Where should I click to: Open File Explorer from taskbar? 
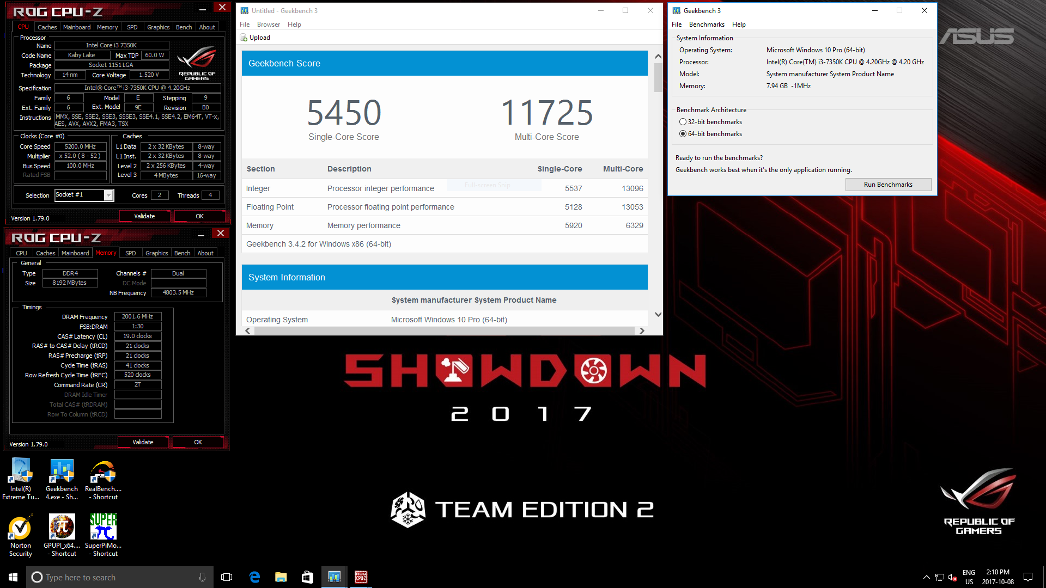point(281,577)
